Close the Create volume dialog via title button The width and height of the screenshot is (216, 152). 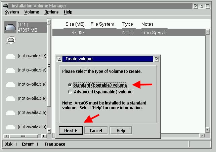[x=157, y=59]
